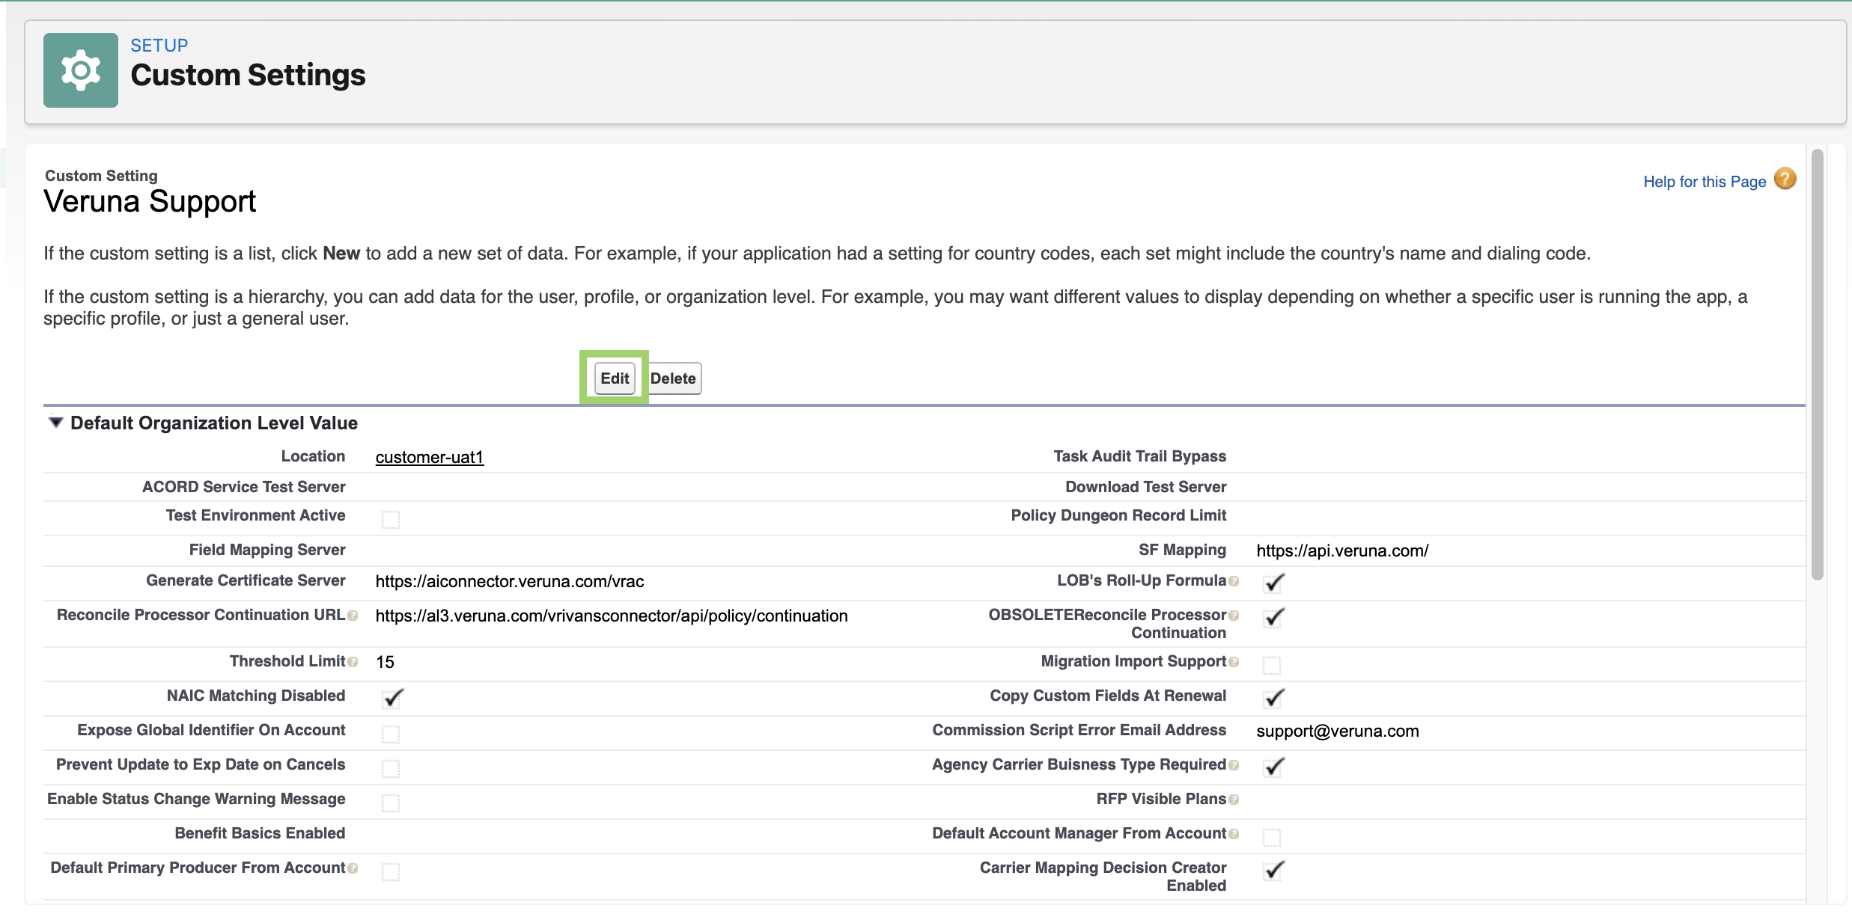The width and height of the screenshot is (1852, 917).
Task: Click the Delete button
Action: [673, 378]
